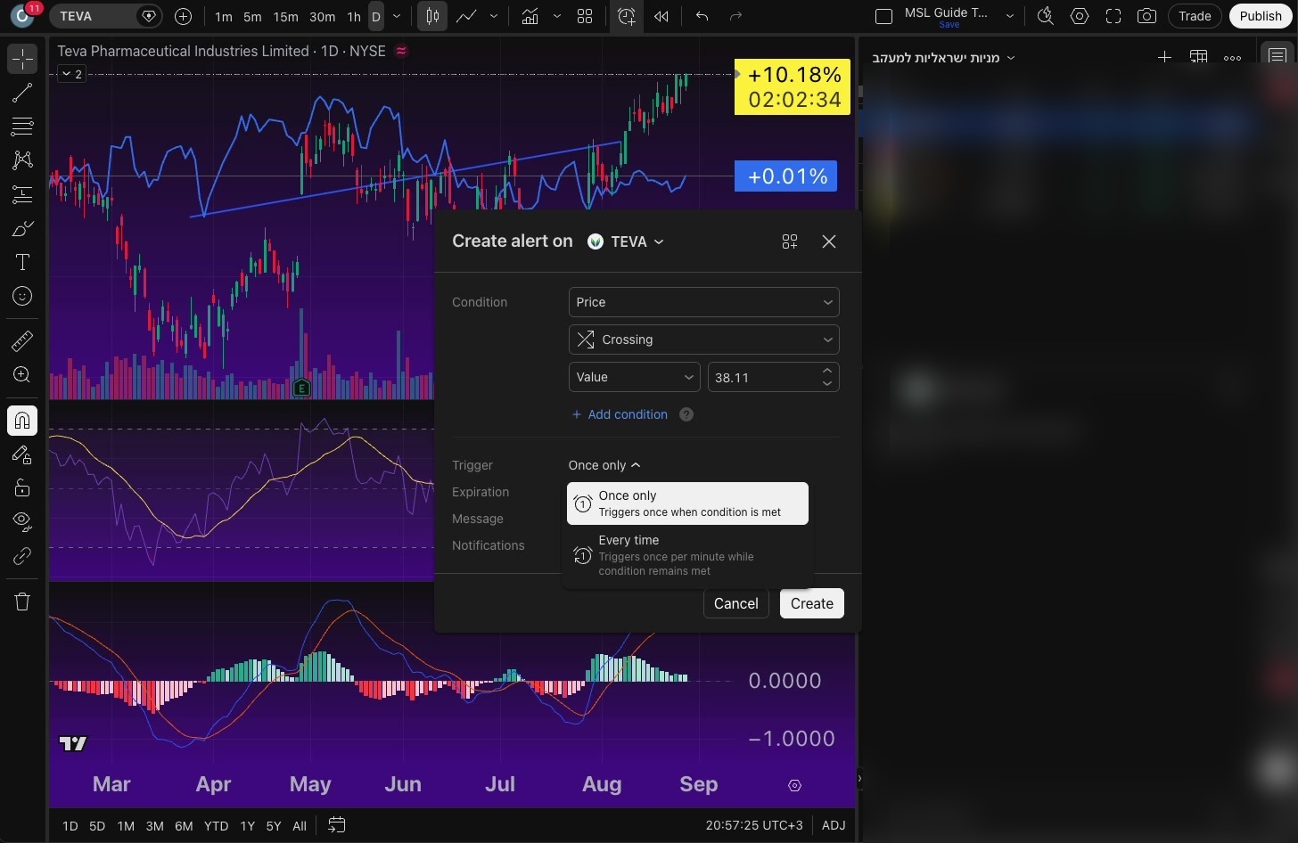Click the TEVA symbol search box
This screenshot has width=1298, height=843.
pos(105,16)
